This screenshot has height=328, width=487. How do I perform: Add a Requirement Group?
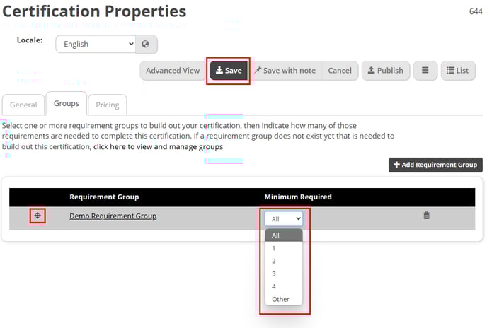pyautogui.click(x=435, y=165)
